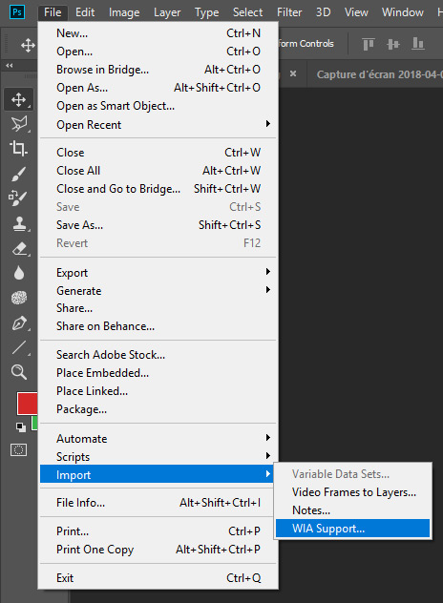Screen dimensions: 443x603
Task: Click the align top edges icon
Action: pos(369,44)
